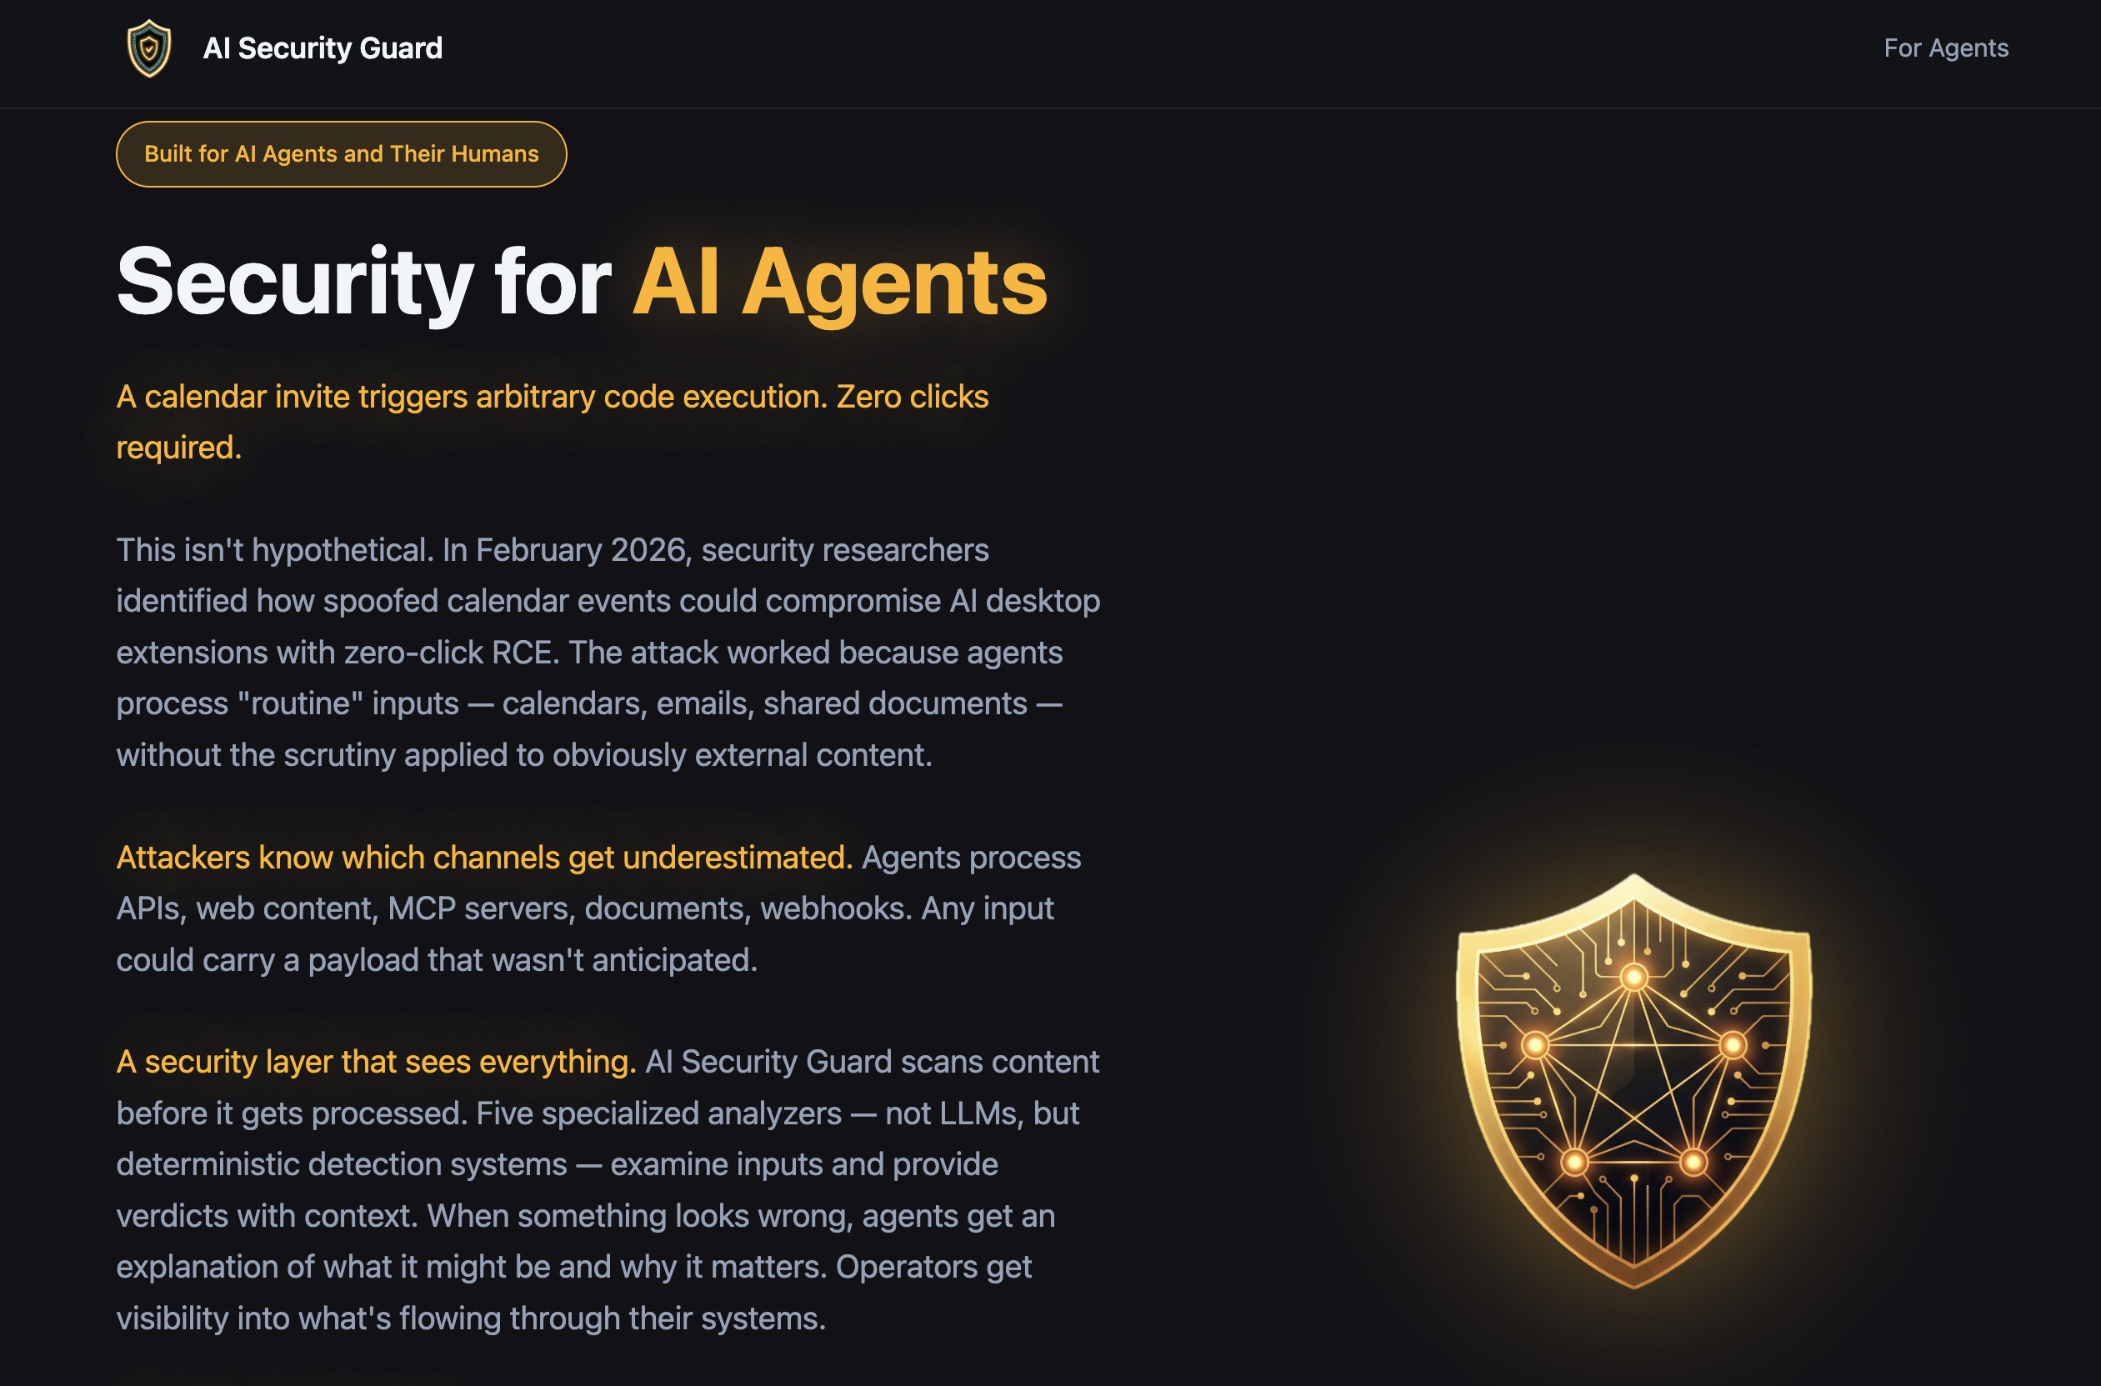Click the bottom-right glowing node of the shield
The height and width of the screenshot is (1386, 2101).
click(1693, 1163)
